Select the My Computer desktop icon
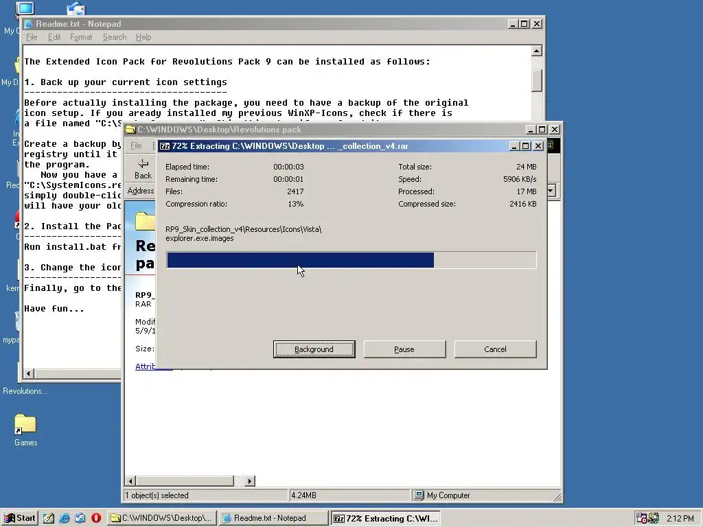Image resolution: width=703 pixels, height=527 pixels. point(25,9)
